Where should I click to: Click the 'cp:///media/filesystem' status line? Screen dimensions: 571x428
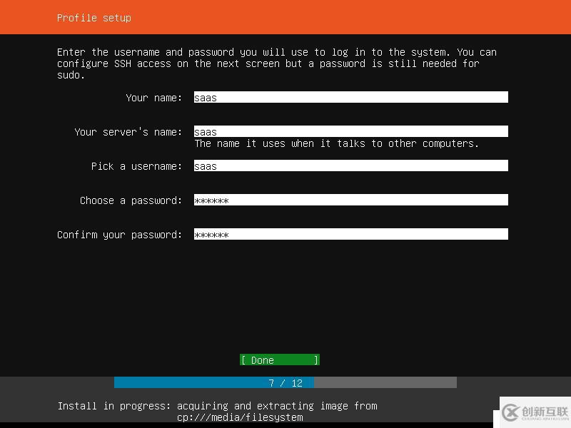click(240, 417)
